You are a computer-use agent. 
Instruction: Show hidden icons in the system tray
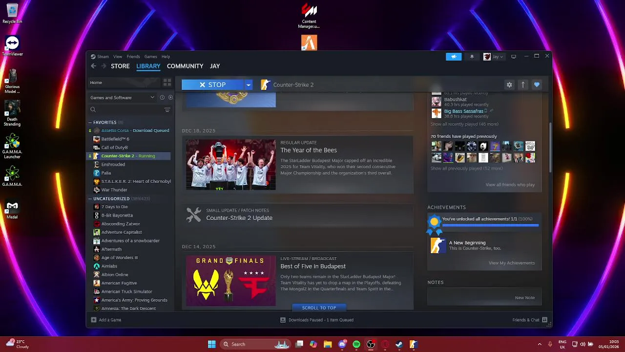[x=540, y=344]
